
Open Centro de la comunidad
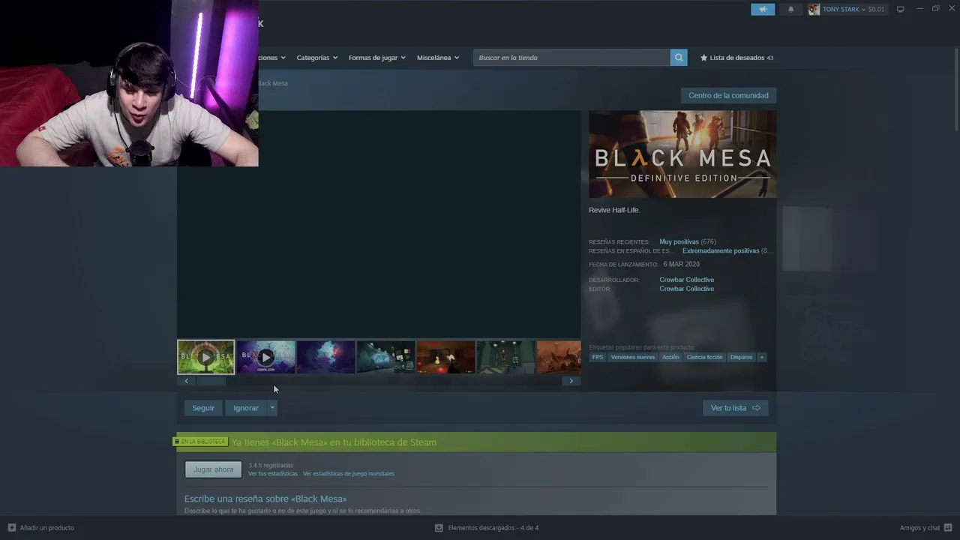(x=728, y=95)
